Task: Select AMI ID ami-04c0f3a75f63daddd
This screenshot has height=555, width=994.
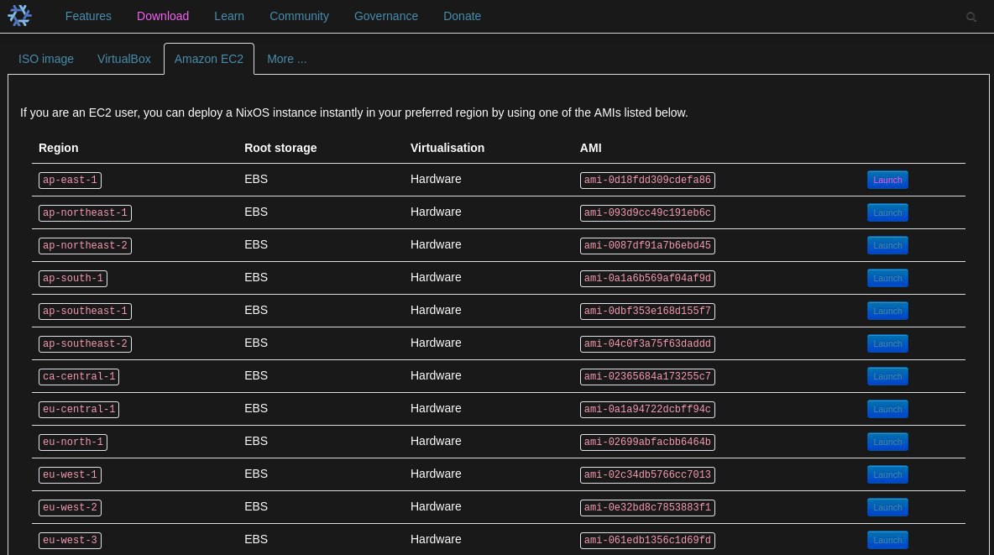Action: (x=647, y=343)
